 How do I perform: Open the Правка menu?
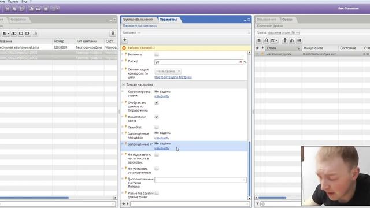13,1
